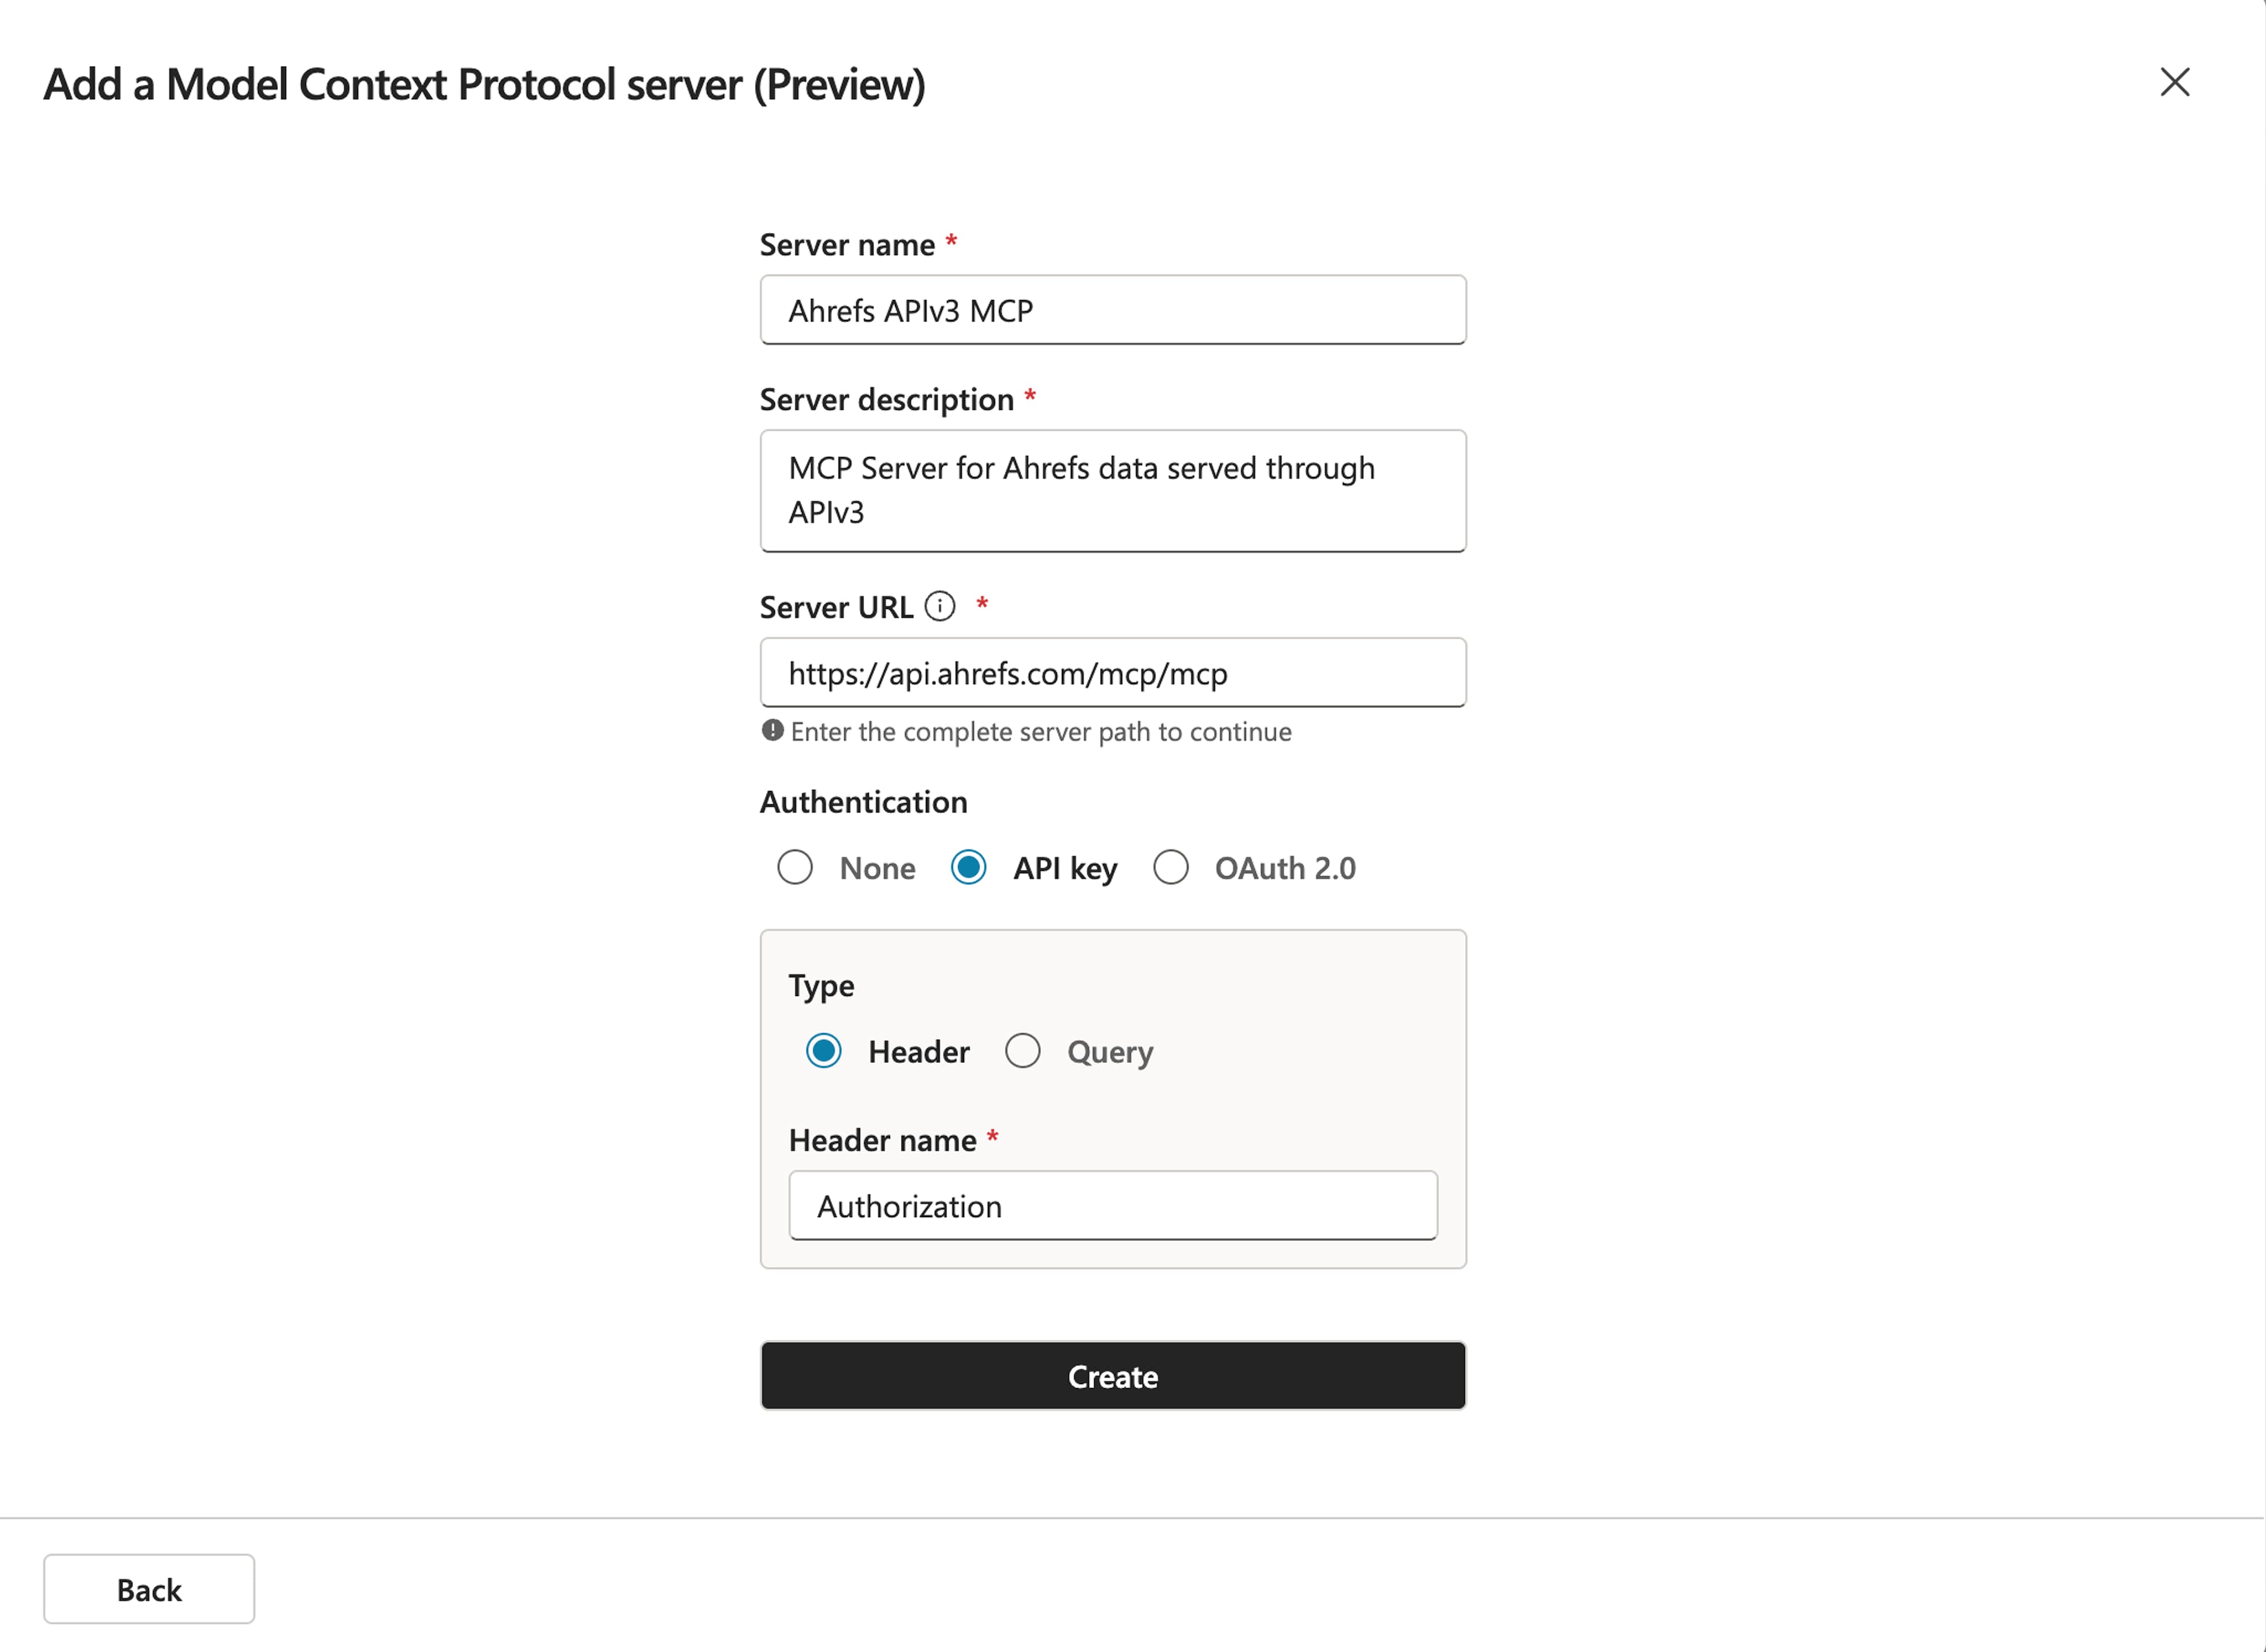2266x1652 pixels.
Task: Switch type to Query
Action: [1022, 1051]
